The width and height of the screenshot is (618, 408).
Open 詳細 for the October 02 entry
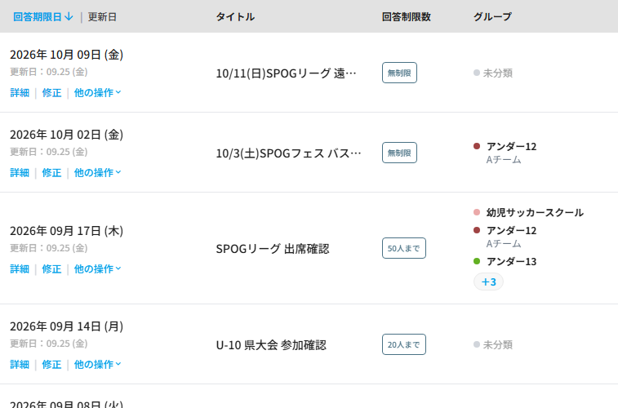tap(20, 172)
